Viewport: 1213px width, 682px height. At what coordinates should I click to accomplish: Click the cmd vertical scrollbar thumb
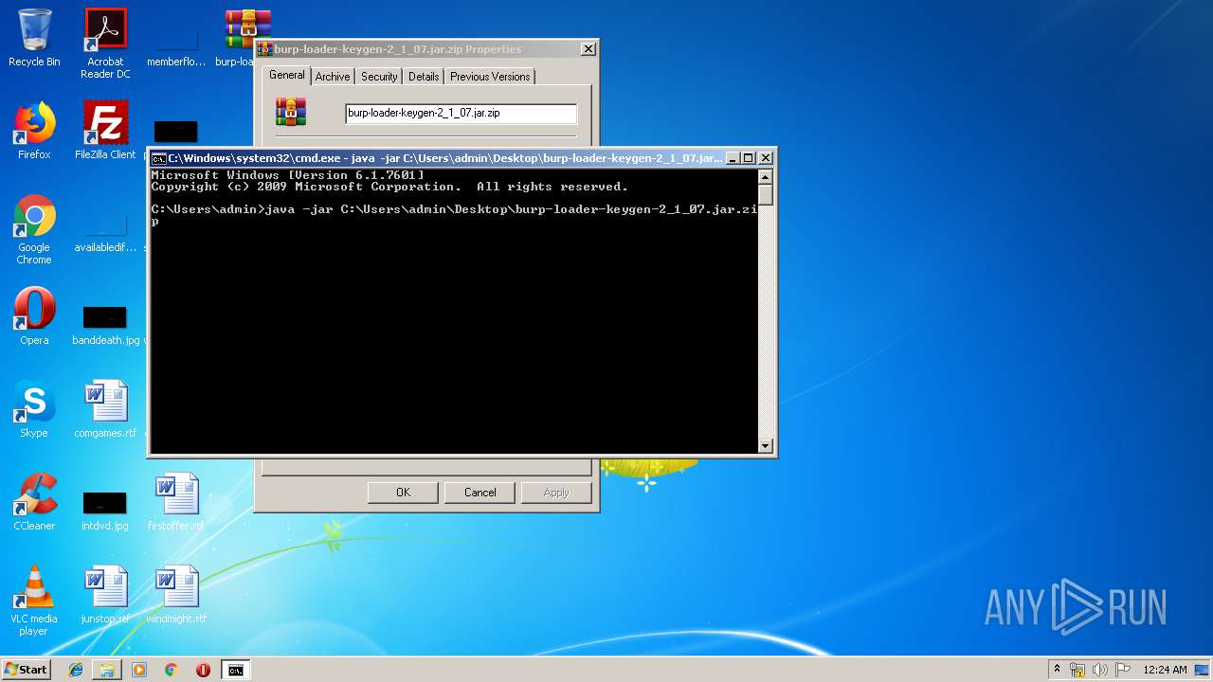point(766,195)
